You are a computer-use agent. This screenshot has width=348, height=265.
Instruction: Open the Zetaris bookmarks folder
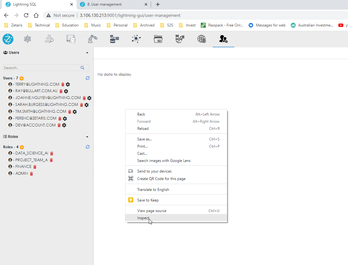tap(13, 25)
